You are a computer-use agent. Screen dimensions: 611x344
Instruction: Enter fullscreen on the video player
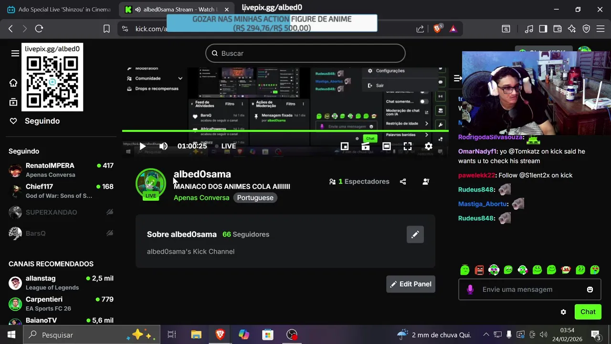pyautogui.click(x=408, y=146)
